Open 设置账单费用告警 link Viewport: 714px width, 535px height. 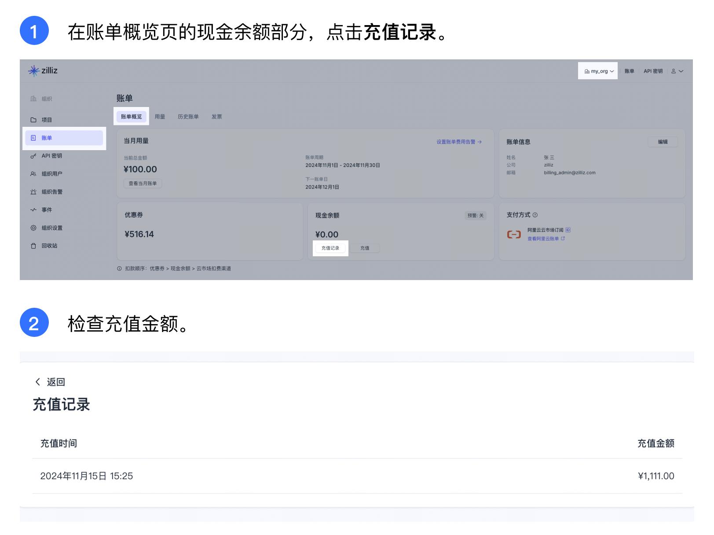click(x=458, y=142)
